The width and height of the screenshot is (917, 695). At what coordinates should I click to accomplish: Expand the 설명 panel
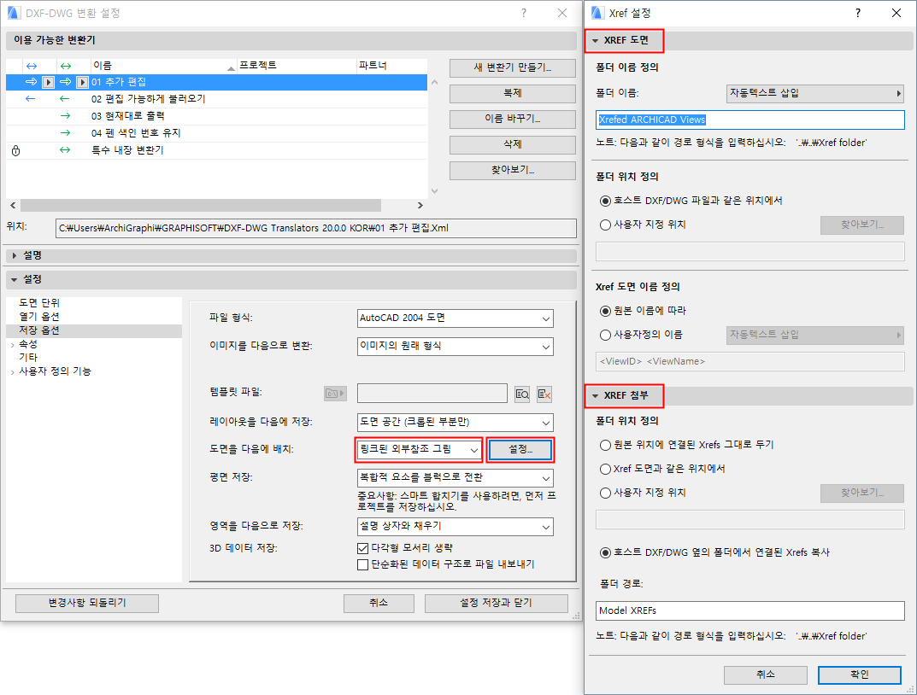(15, 256)
